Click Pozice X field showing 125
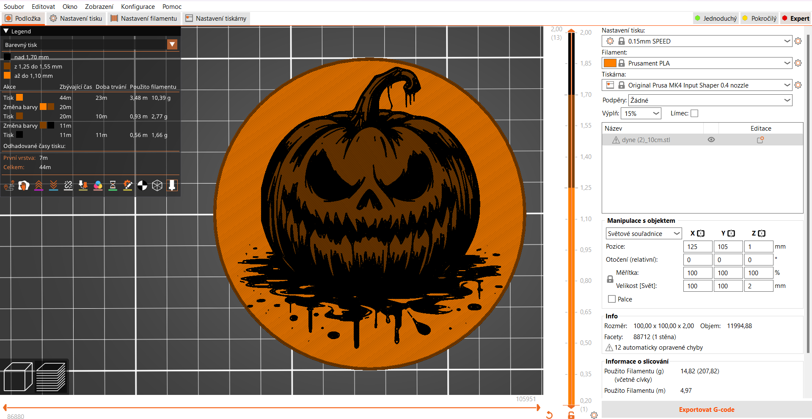Viewport: 812px width, 419px height. [x=698, y=246]
